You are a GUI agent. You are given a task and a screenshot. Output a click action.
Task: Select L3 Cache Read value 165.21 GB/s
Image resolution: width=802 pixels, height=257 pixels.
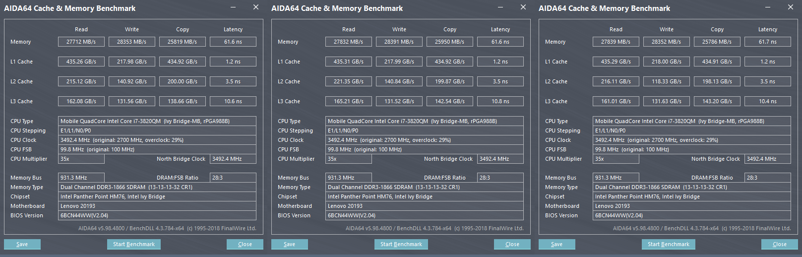point(349,101)
